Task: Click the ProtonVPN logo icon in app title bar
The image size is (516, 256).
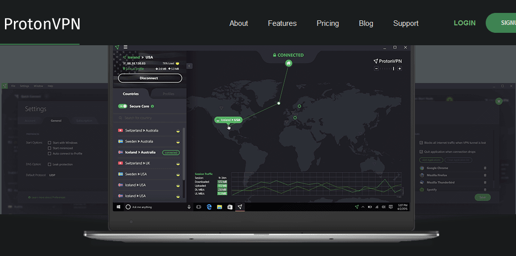Action: click(x=117, y=47)
